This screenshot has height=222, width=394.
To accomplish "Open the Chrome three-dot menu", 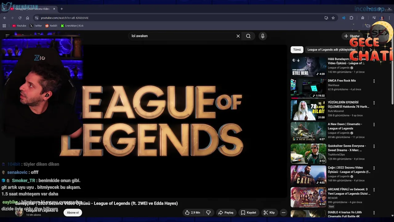I will 389,18.
